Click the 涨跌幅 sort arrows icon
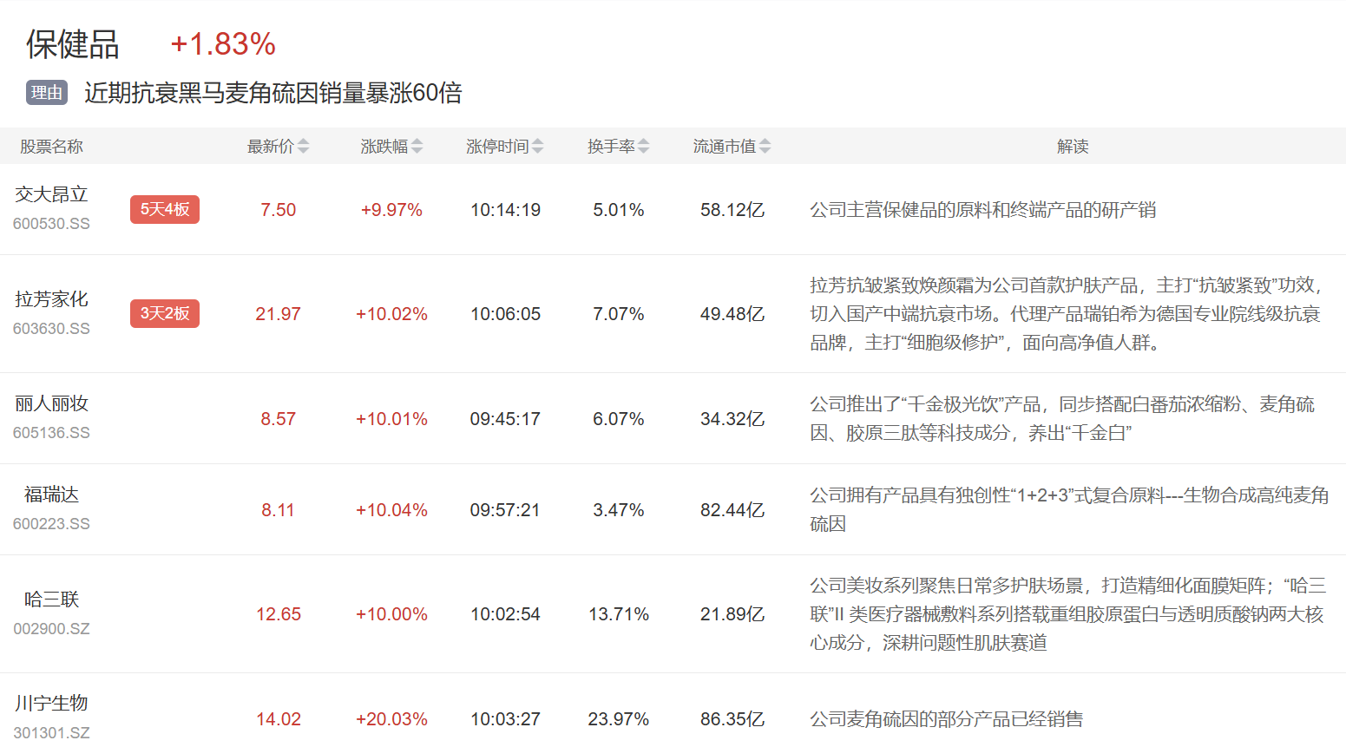Image resolution: width=1346 pixels, height=747 pixels. click(x=417, y=147)
